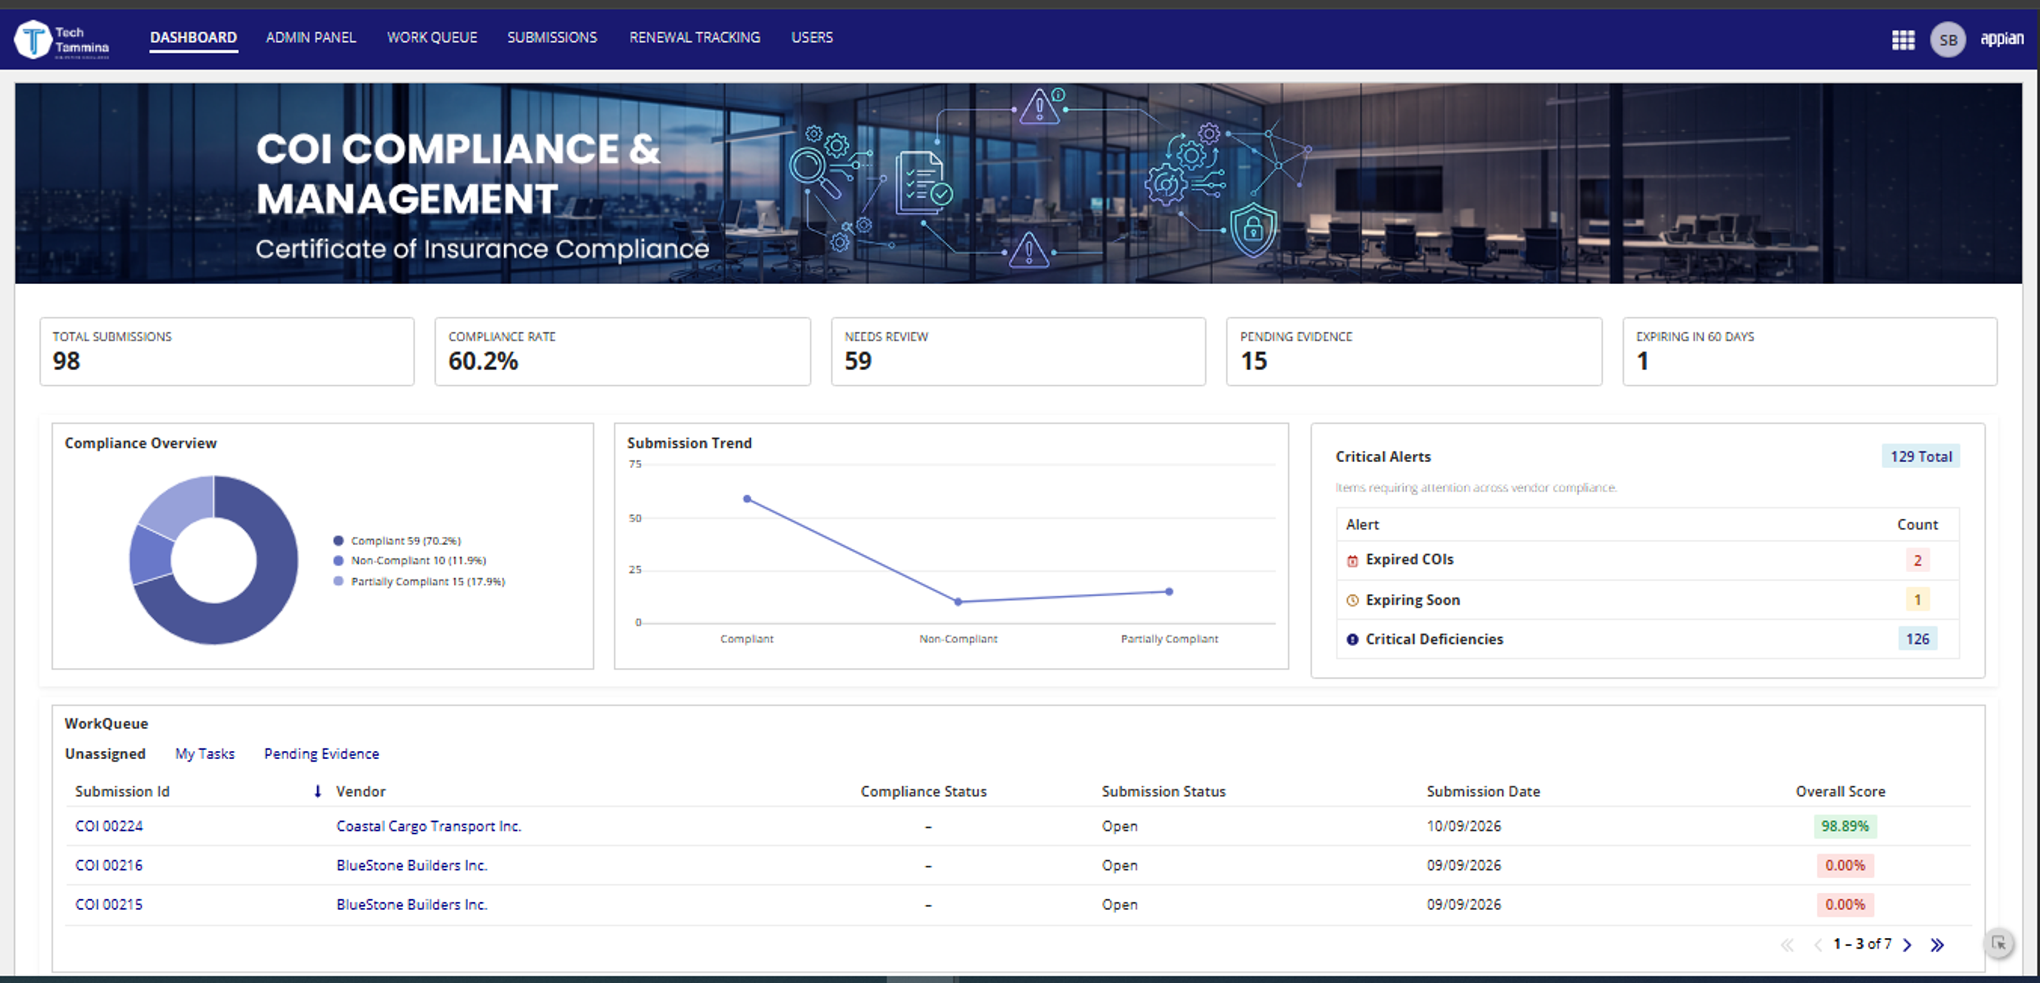Click the 126 Critical Deficiencies count
Viewport: 2040px width, 983px height.
coord(1917,639)
